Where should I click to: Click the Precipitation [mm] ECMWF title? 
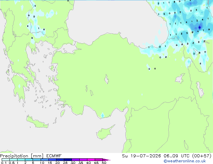tap(31, 156)
